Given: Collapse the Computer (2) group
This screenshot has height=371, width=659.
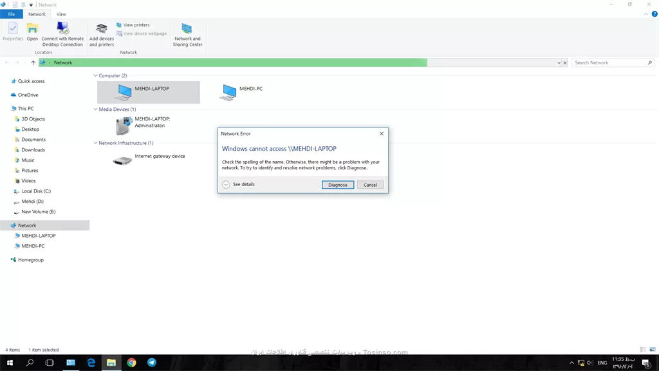Looking at the screenshot, I should (95, 76).
